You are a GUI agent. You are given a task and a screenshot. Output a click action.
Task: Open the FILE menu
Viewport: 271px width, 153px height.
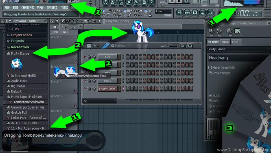click(7, 8)
